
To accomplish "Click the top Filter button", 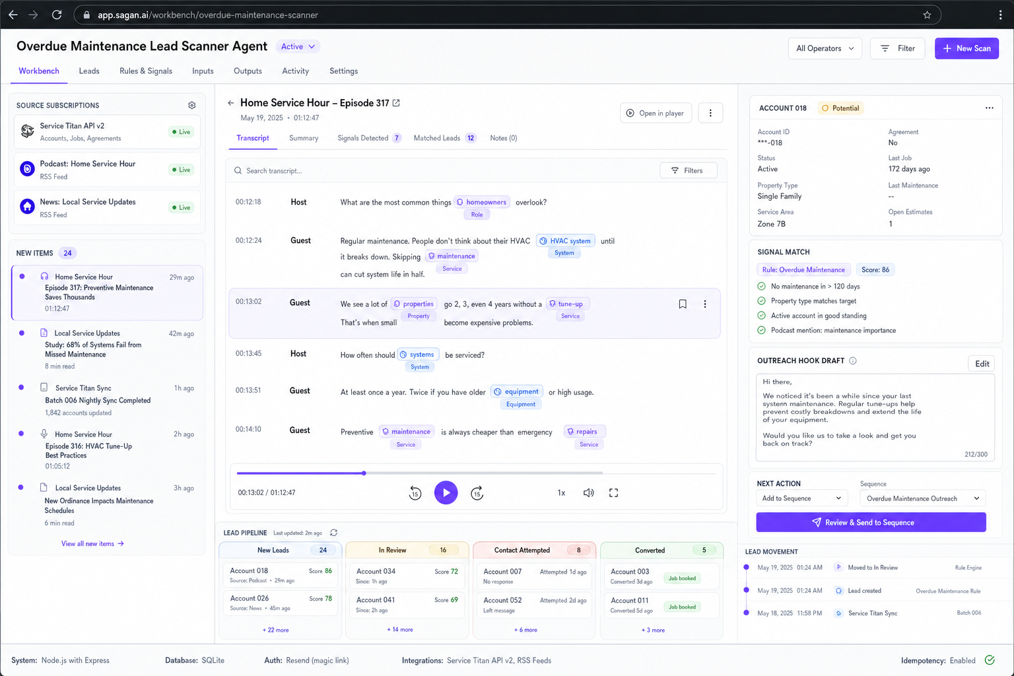I will pyautogui.click(x=897, y=48).
